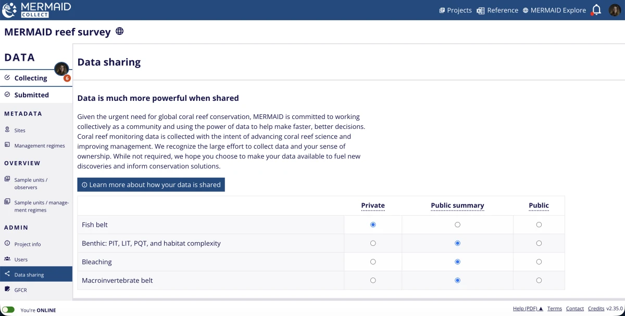Set Macroinvertebrate belt to Private
This screenshot has width=625, height=316.
click(373, 280)
